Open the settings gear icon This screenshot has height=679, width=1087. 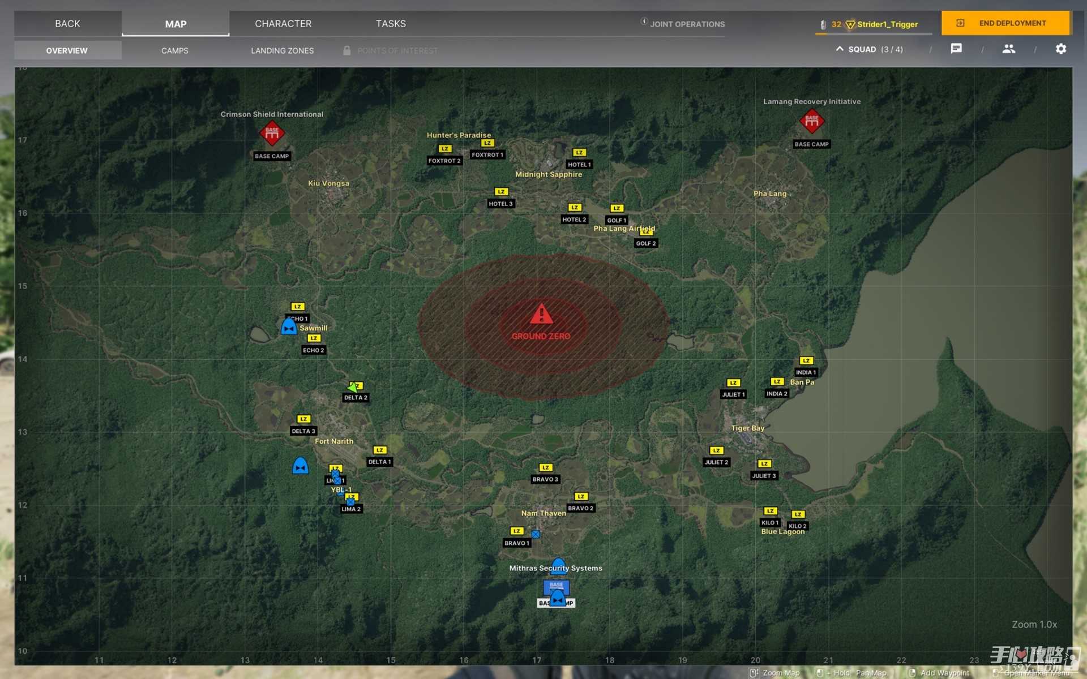coord(1061,49)
